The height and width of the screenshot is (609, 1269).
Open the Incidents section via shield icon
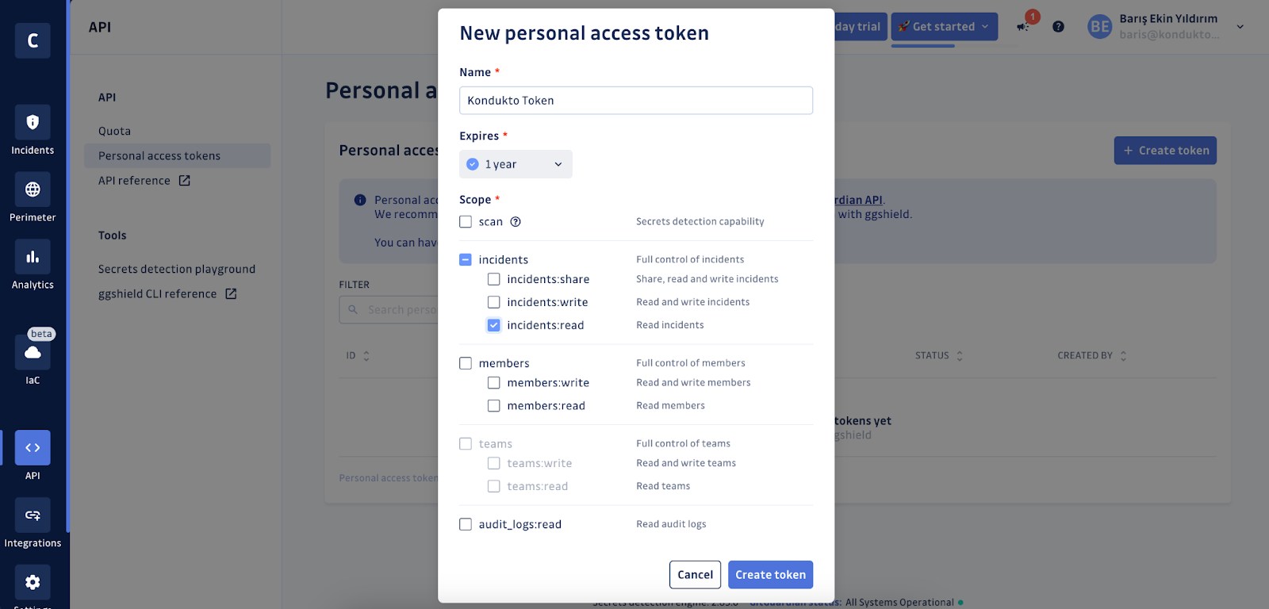(32, 123)
